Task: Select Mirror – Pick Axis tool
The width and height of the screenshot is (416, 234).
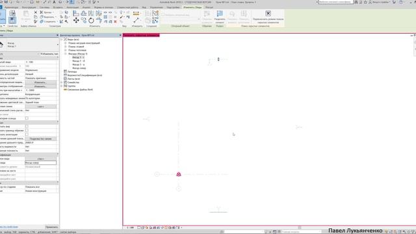Action: [x=91, y=13]
